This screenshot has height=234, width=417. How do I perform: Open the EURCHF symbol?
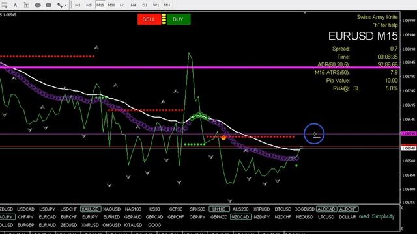tap(68, 217)
